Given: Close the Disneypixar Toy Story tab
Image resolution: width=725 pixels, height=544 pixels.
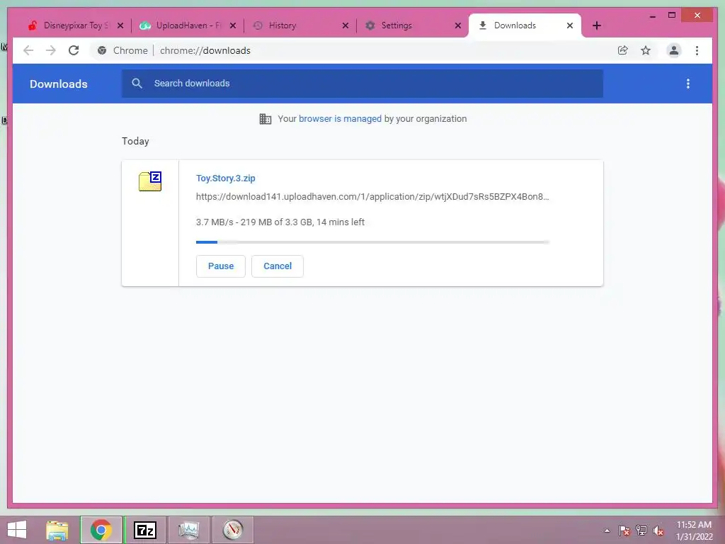Looking at the screenshot, I should pos(120,25).
